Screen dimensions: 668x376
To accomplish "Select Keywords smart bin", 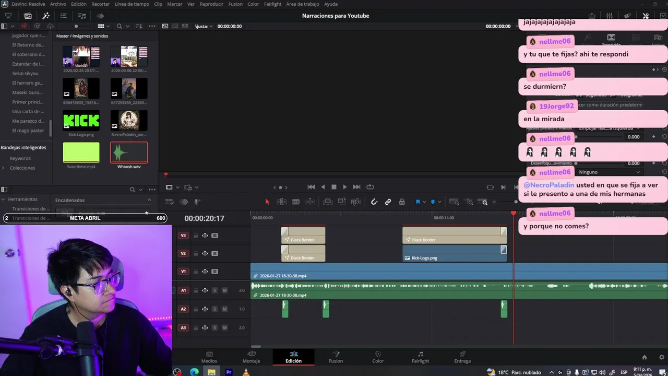I will coord(20,158).
